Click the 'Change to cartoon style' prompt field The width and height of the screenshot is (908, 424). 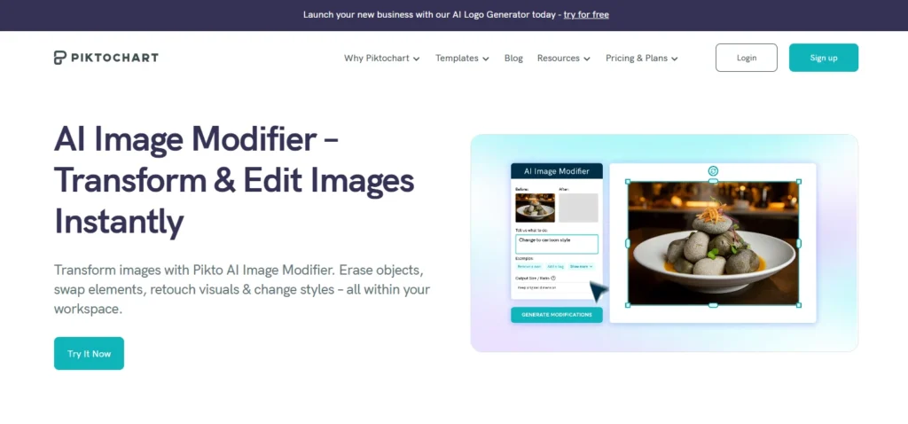pyautogui.click(x=557, y=244)
